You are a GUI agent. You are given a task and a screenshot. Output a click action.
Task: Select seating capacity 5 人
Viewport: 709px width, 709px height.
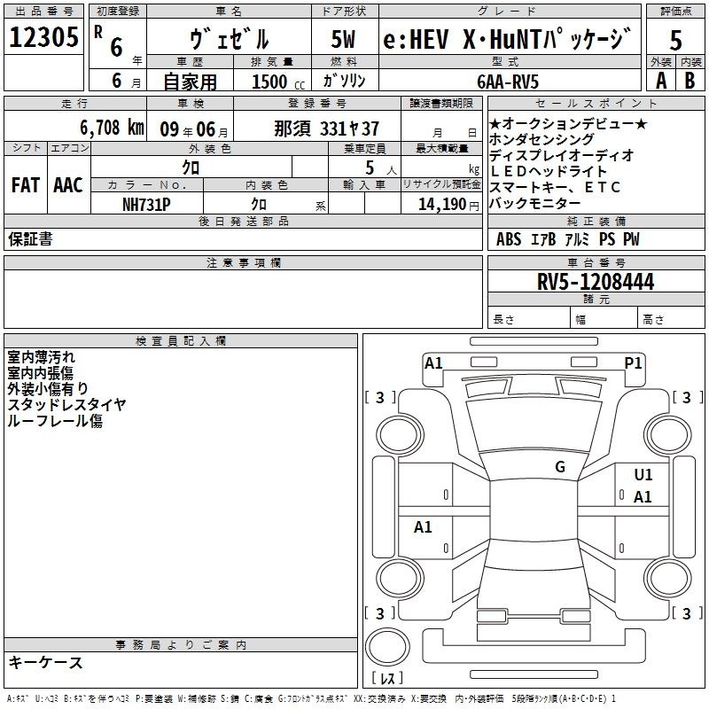381,168
